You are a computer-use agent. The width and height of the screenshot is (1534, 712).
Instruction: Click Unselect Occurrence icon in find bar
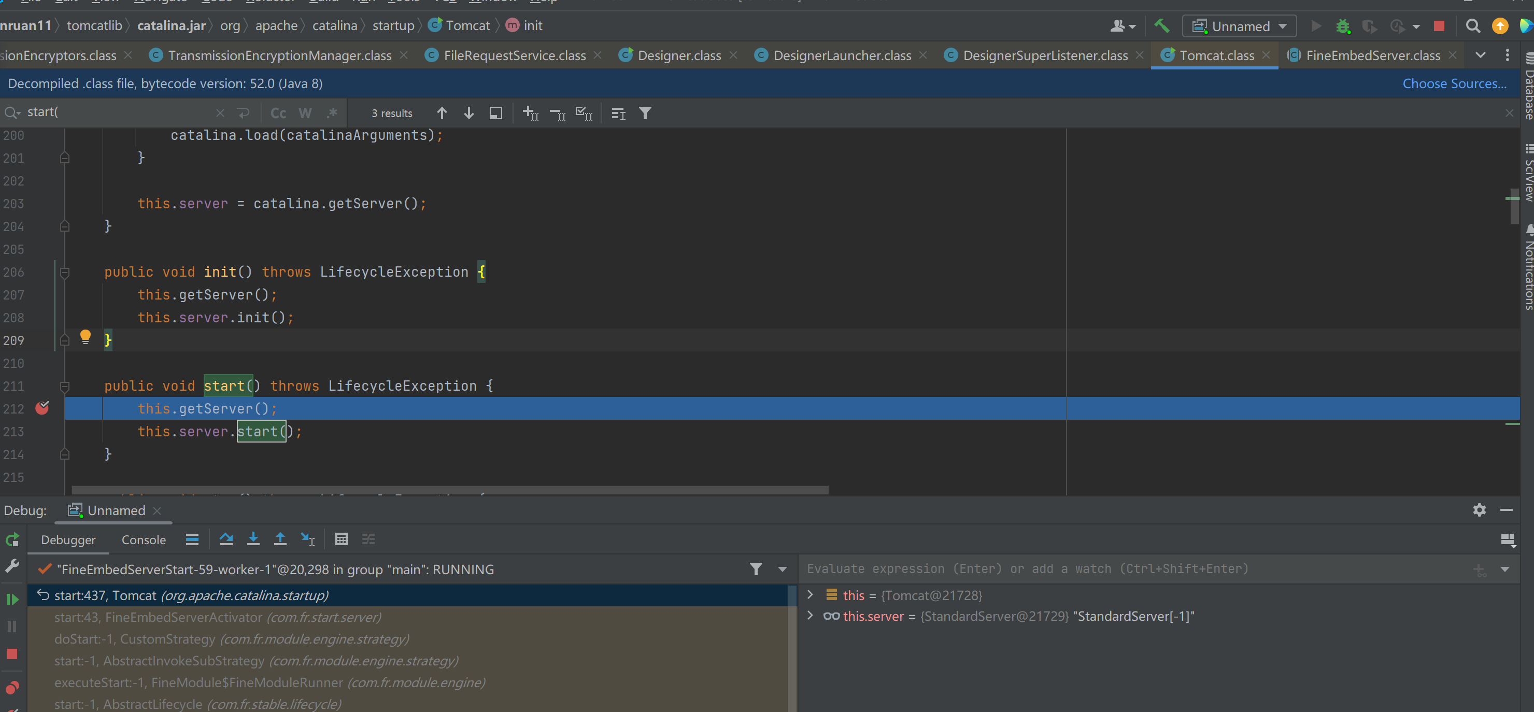[x=557, y=113]
